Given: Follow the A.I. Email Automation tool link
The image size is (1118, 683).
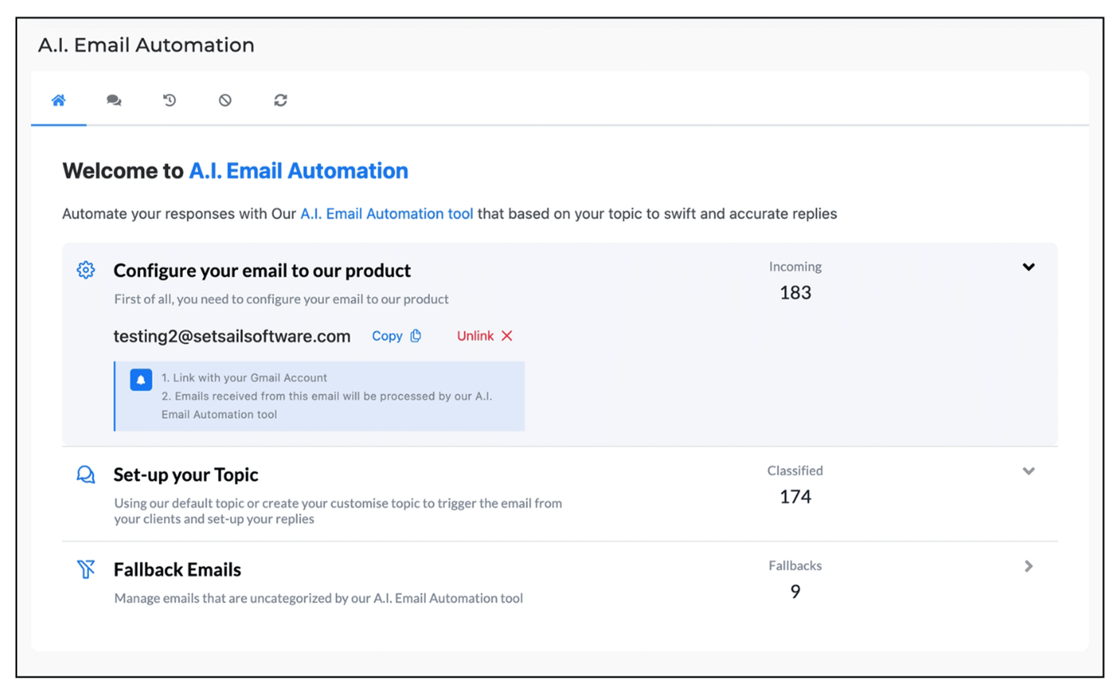Looking at the screenshot, I should (386, 214).
